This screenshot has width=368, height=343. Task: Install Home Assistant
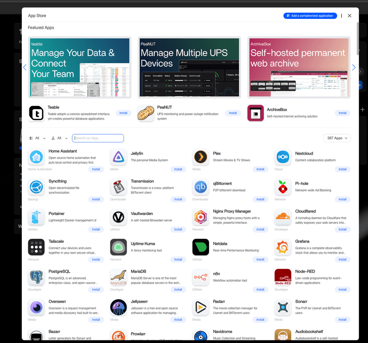coord(96,169)
